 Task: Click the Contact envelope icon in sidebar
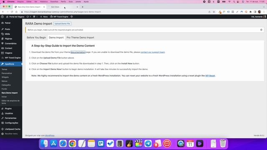coord(3,48)
